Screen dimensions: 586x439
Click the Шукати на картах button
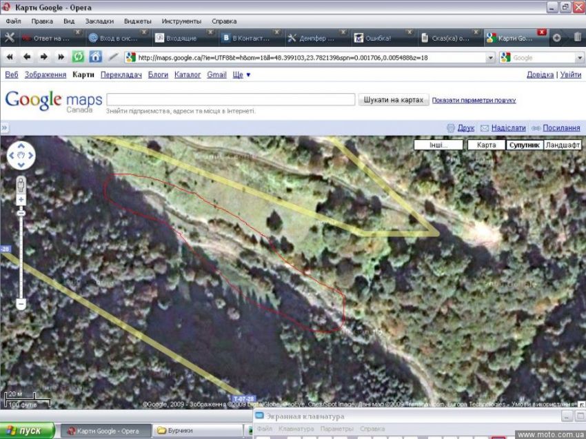[x=394, y=100]
